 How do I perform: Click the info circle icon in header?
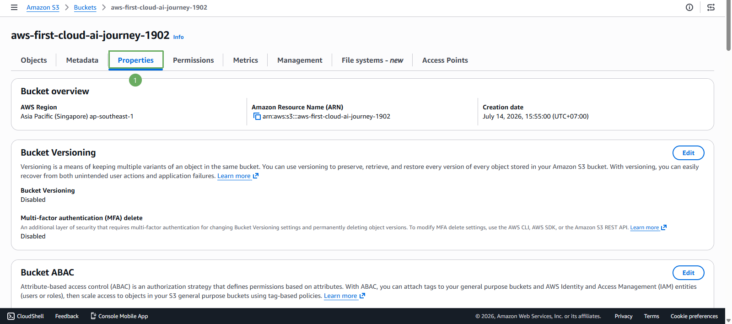(689, 7)
